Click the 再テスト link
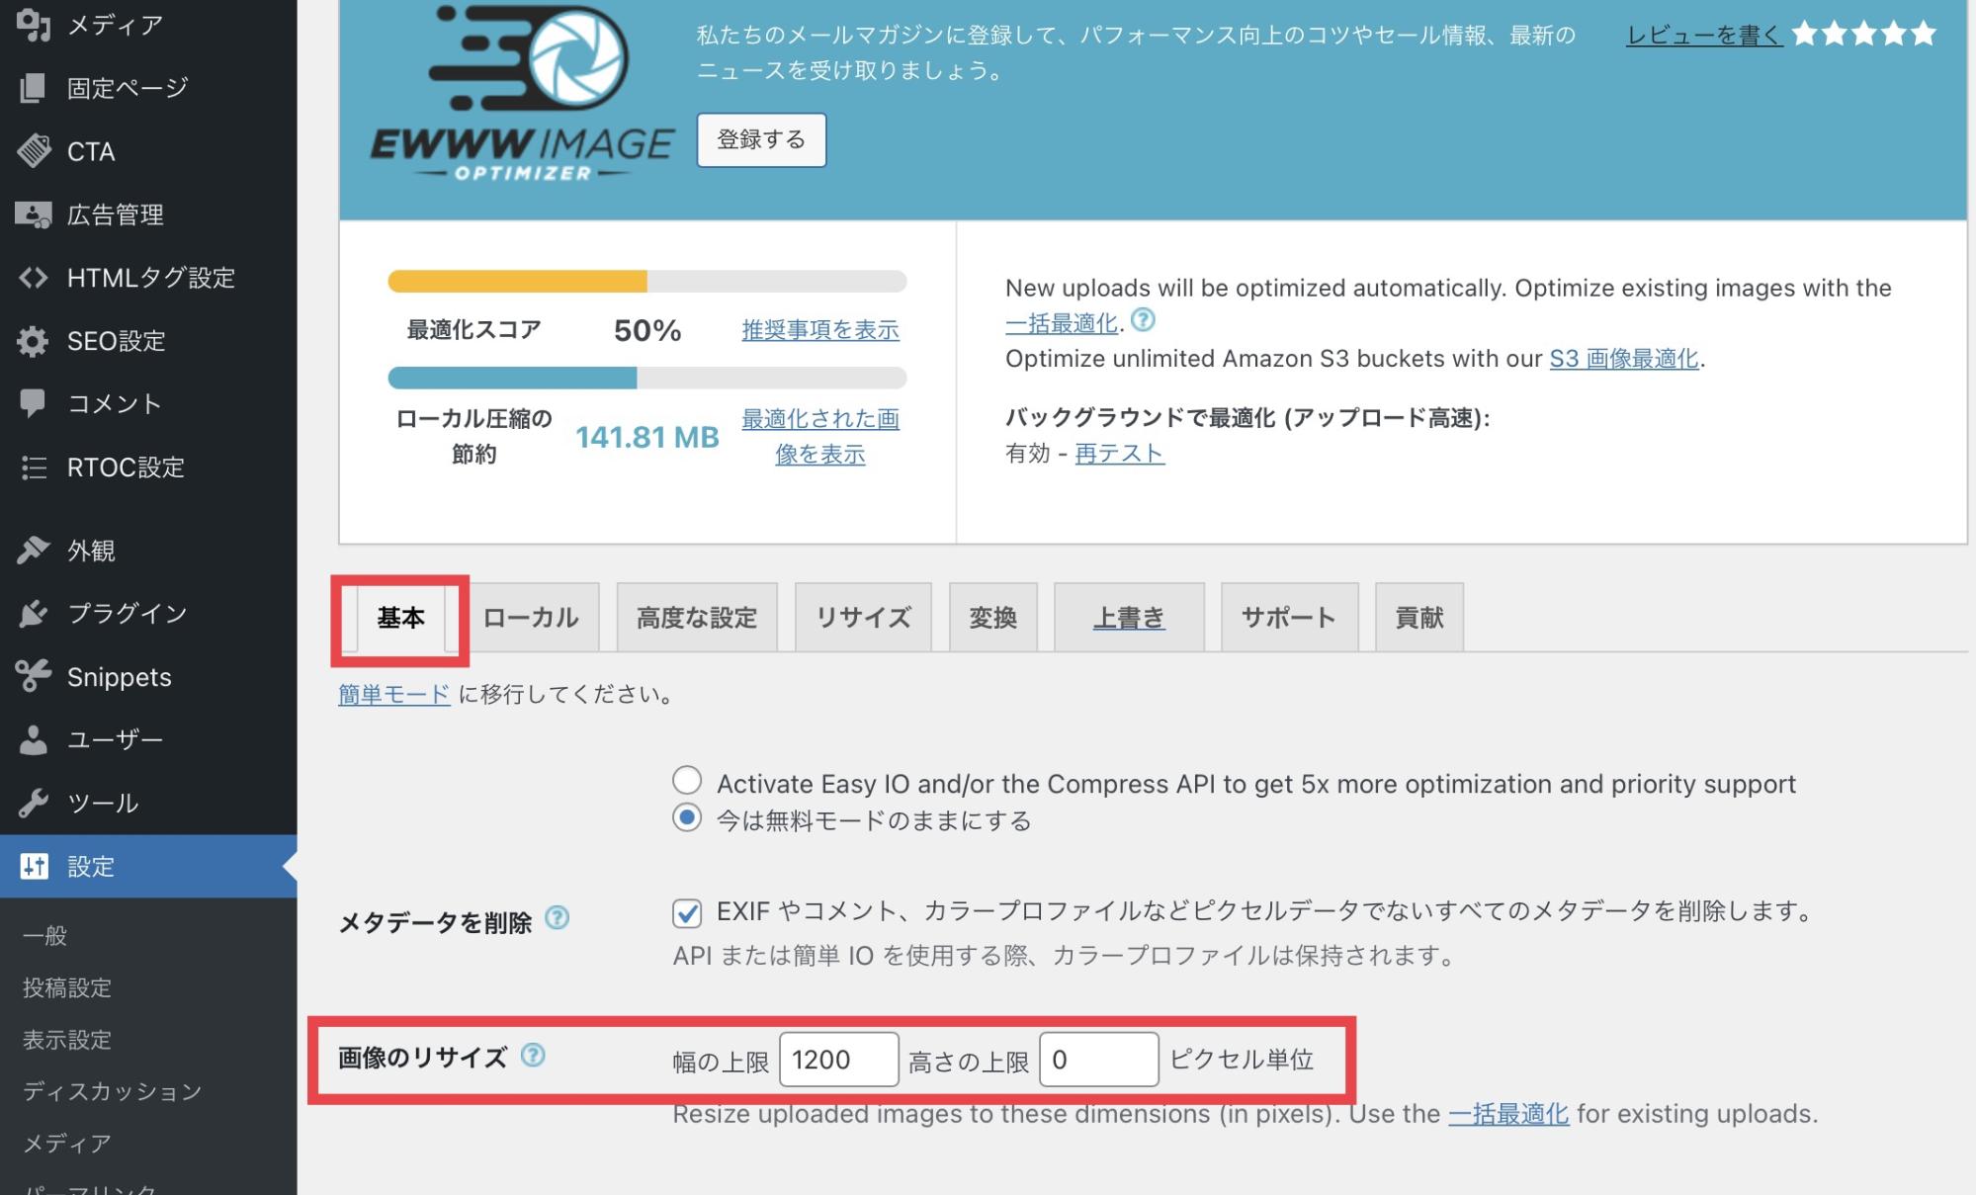The width and height of the screenshot is (1976, 1195). [x=1120, y=454]
